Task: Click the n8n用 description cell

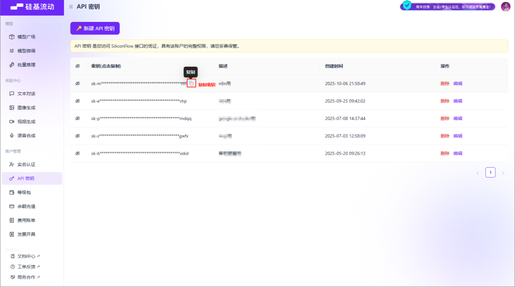Action: [225, 83]
